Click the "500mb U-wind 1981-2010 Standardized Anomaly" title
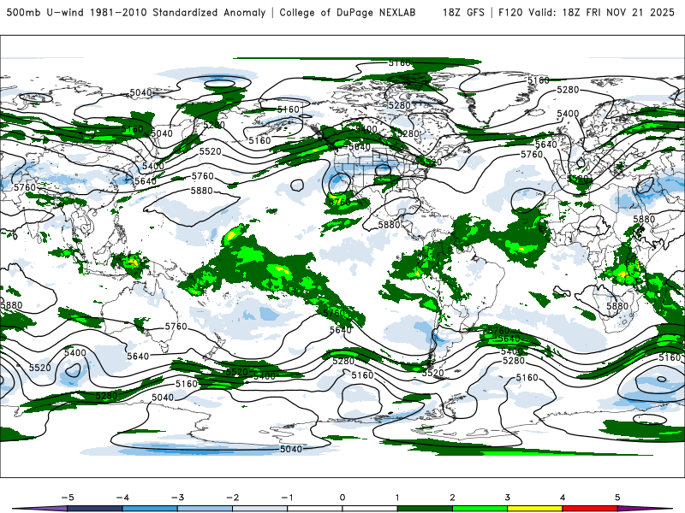685x513 pixels. point(136,13)
